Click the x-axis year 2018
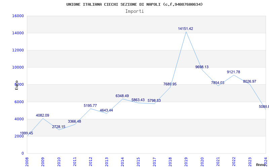The height and width of the screenshot is (168, 269). [170, 162]
